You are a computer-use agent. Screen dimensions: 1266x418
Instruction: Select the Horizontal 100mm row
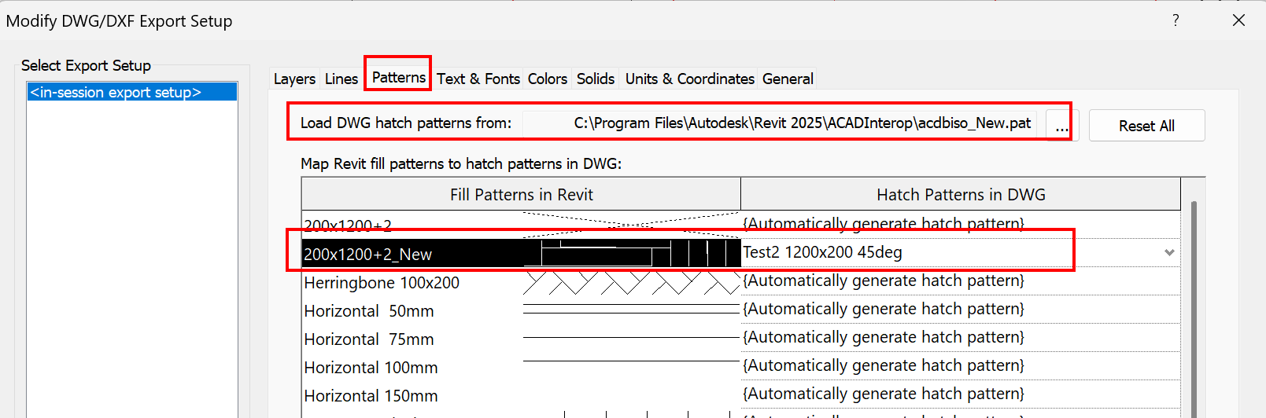coord(521,367)
